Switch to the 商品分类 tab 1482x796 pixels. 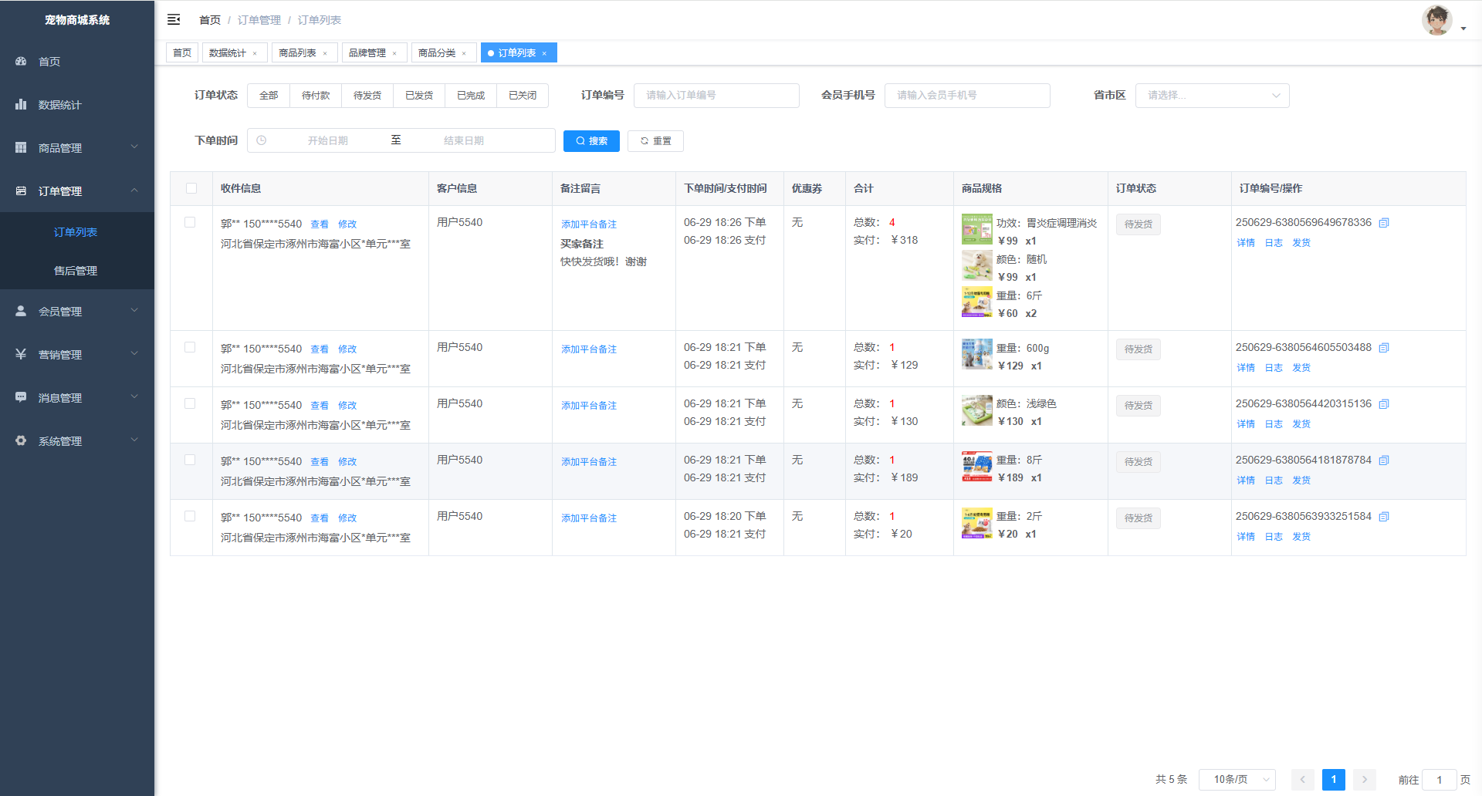coord(437,52)
